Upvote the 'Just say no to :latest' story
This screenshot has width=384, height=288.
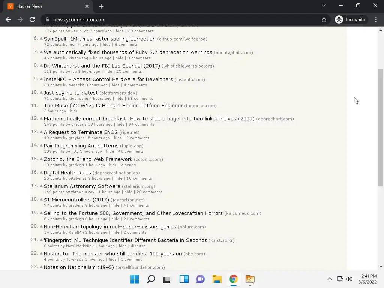(x=41, y=92)
